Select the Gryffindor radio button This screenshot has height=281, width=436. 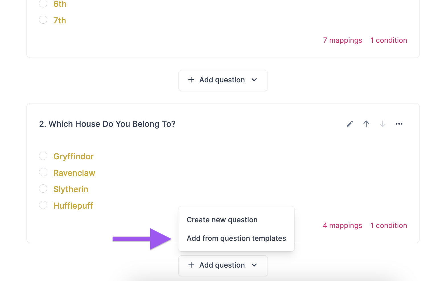click(43, 156)
